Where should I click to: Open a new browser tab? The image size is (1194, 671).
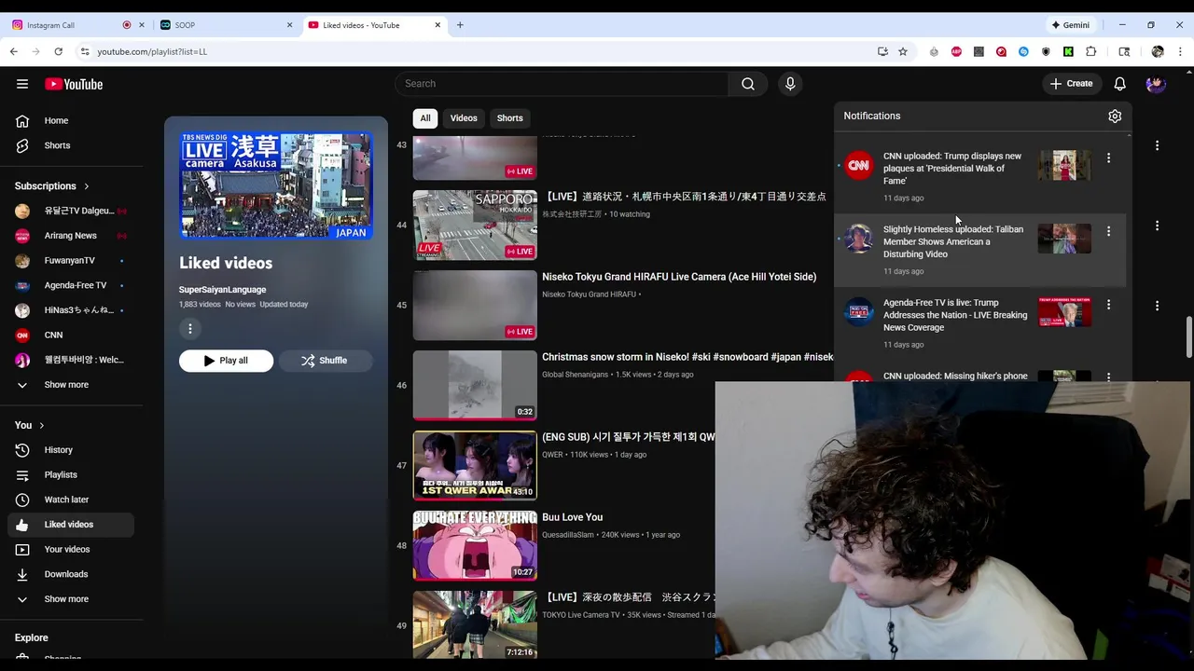[x=460, y=25]
